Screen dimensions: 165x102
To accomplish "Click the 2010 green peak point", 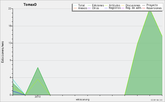I will click(38, 67).
